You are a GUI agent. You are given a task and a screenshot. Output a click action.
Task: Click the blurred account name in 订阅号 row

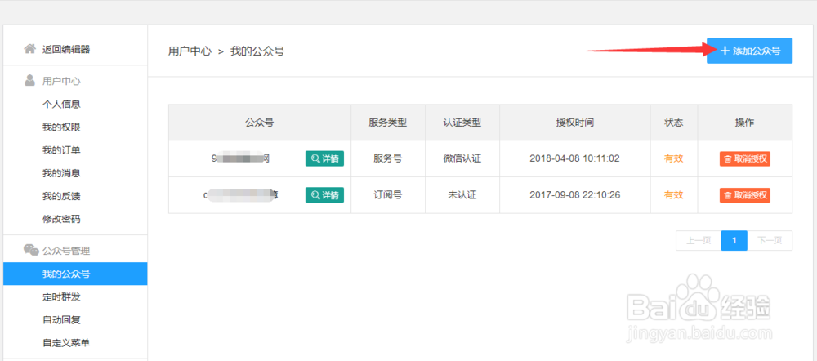(x=240, y=195)
